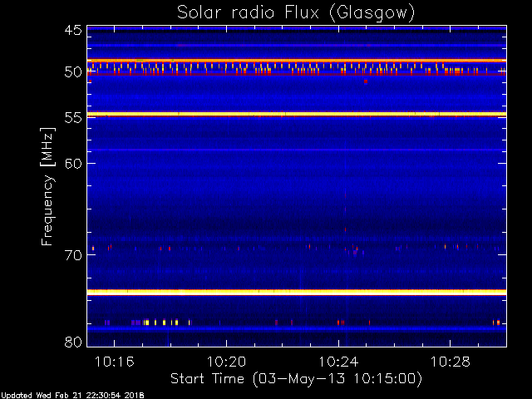Click the faint blue line just above 80 MHz
532x399 pixels.
[296, 329]
